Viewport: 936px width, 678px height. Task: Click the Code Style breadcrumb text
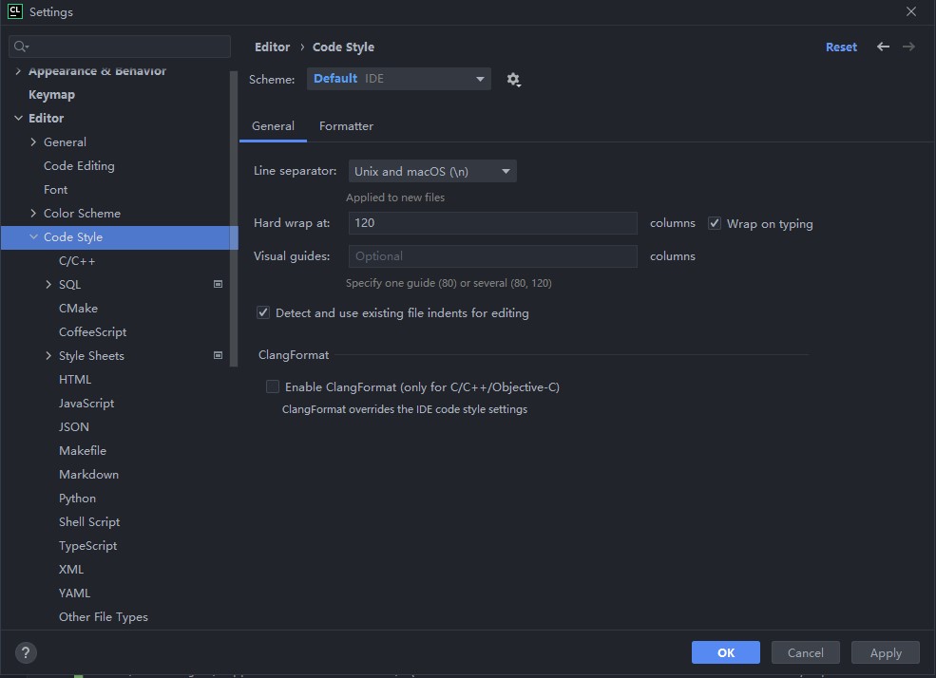point(343,47)
